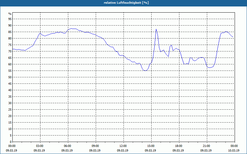247x154 pixels.
Task: Select the y-axis label '90'
Action: (10, 26)
